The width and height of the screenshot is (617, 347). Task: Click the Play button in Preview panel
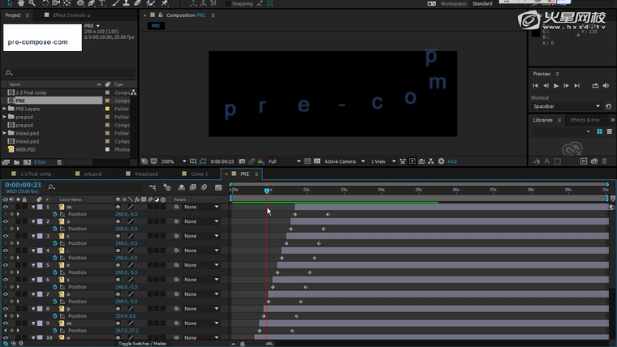point(556,85)
